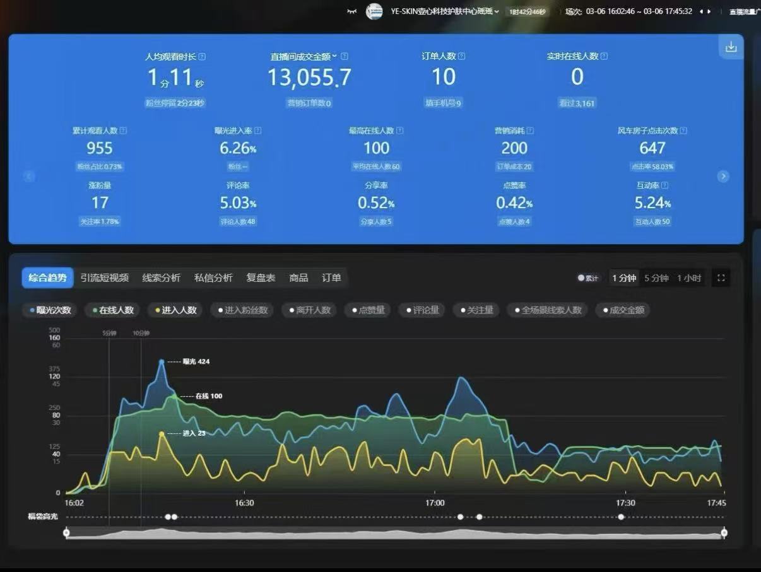Click the eye visibility icon in top bar

tap(352, 11)
